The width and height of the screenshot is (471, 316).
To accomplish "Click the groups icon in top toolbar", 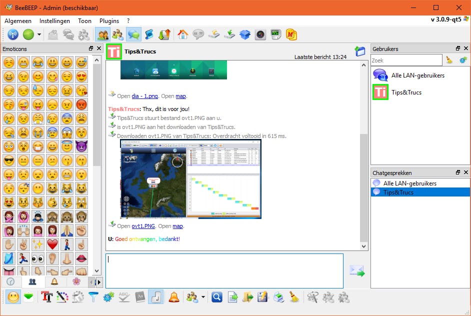I will [118, 34].
